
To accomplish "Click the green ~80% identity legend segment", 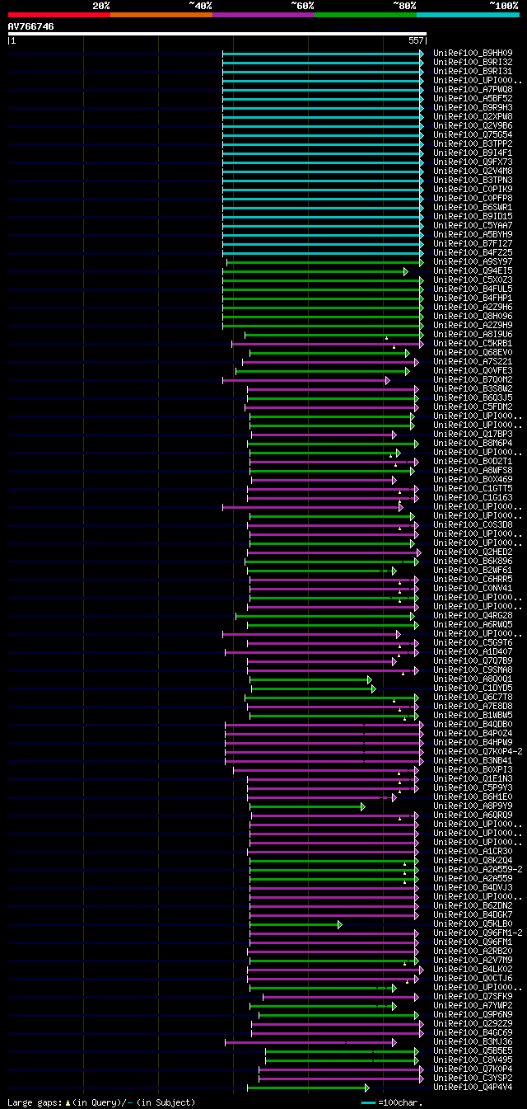I will click(365, 14).
